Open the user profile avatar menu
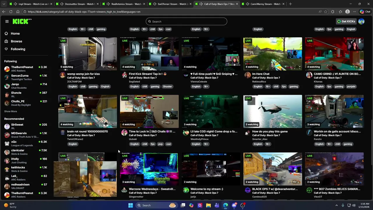 point(361,21)
